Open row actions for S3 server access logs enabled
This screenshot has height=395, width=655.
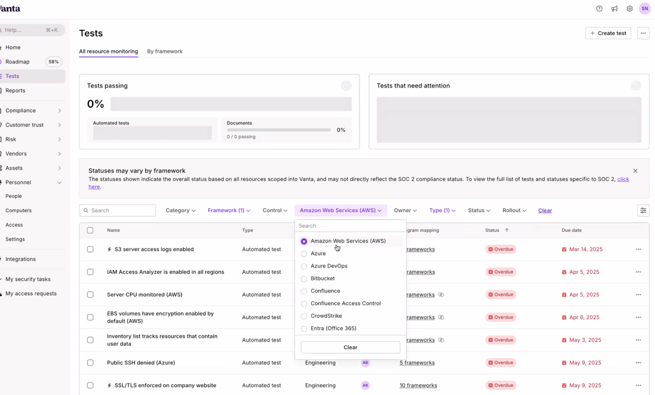638,249
